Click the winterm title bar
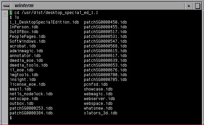Viewport: 204px width, 125px height. (98, 6)
